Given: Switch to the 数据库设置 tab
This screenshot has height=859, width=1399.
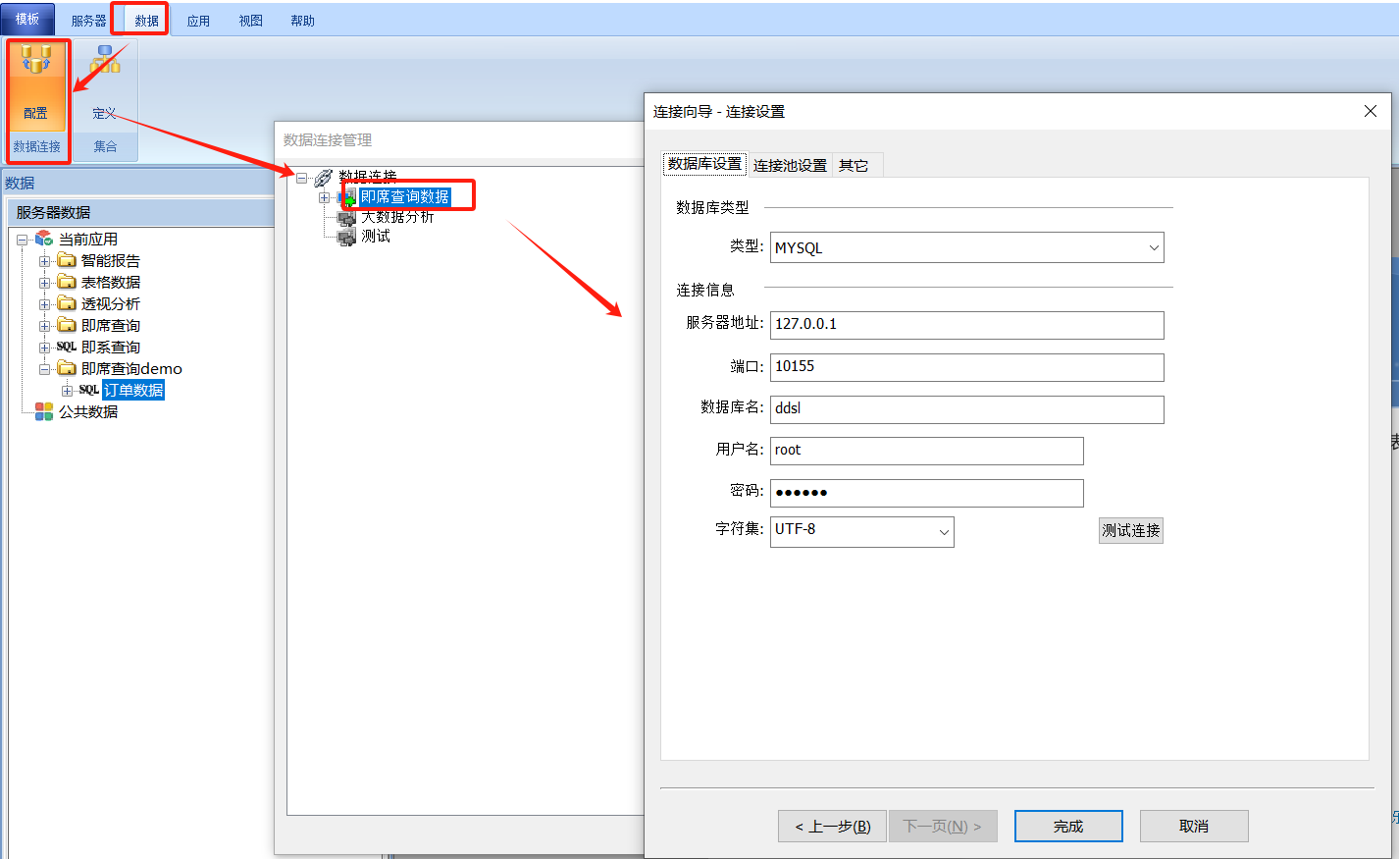Looking at the screenshot, I should [705, 164].
